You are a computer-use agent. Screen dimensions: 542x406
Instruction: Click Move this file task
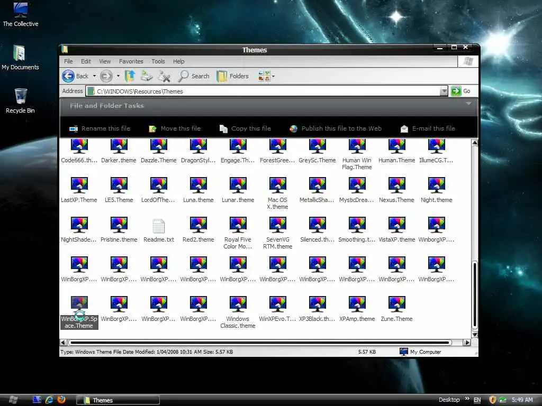(x=175, y=128)
